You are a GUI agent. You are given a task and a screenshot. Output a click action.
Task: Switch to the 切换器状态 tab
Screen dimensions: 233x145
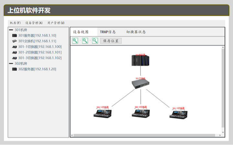(136, 32)
